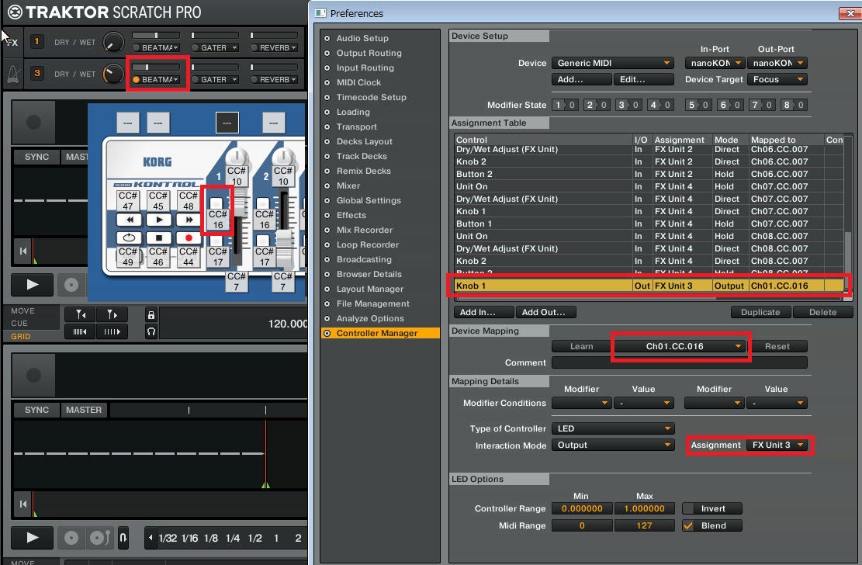Select the 1/8 loop size
Image resolution: width=862 pixels, height=565 pixels.
[211, 538]
